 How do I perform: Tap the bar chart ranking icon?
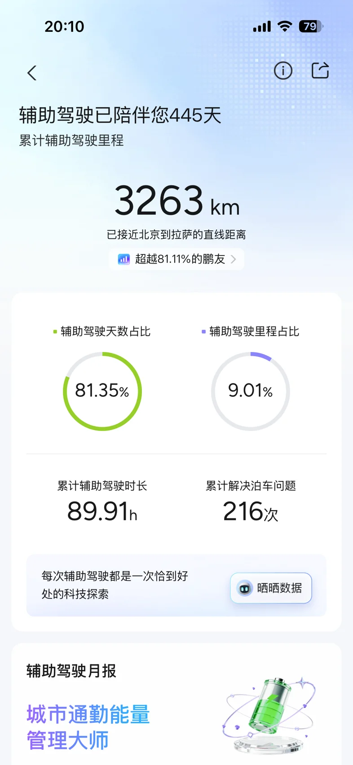click(124, 259)
